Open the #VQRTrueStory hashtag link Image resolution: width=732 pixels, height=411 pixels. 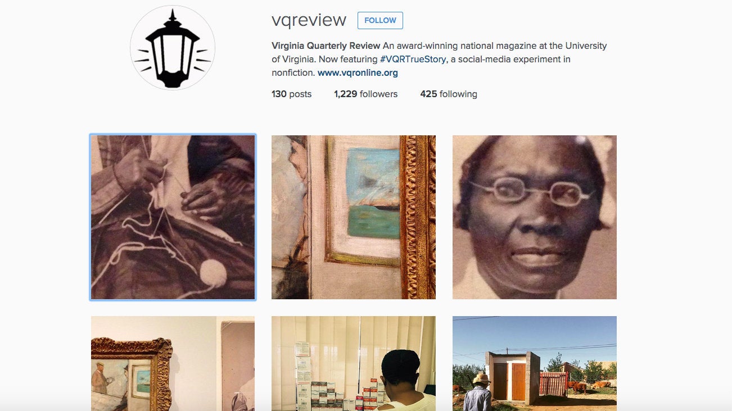point(413,59)
